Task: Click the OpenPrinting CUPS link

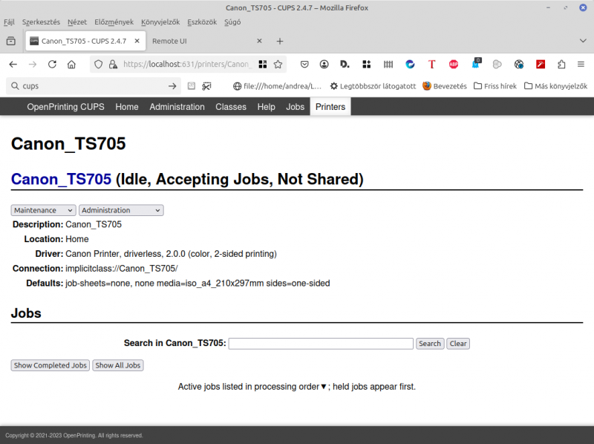Action: pos(65,107)
